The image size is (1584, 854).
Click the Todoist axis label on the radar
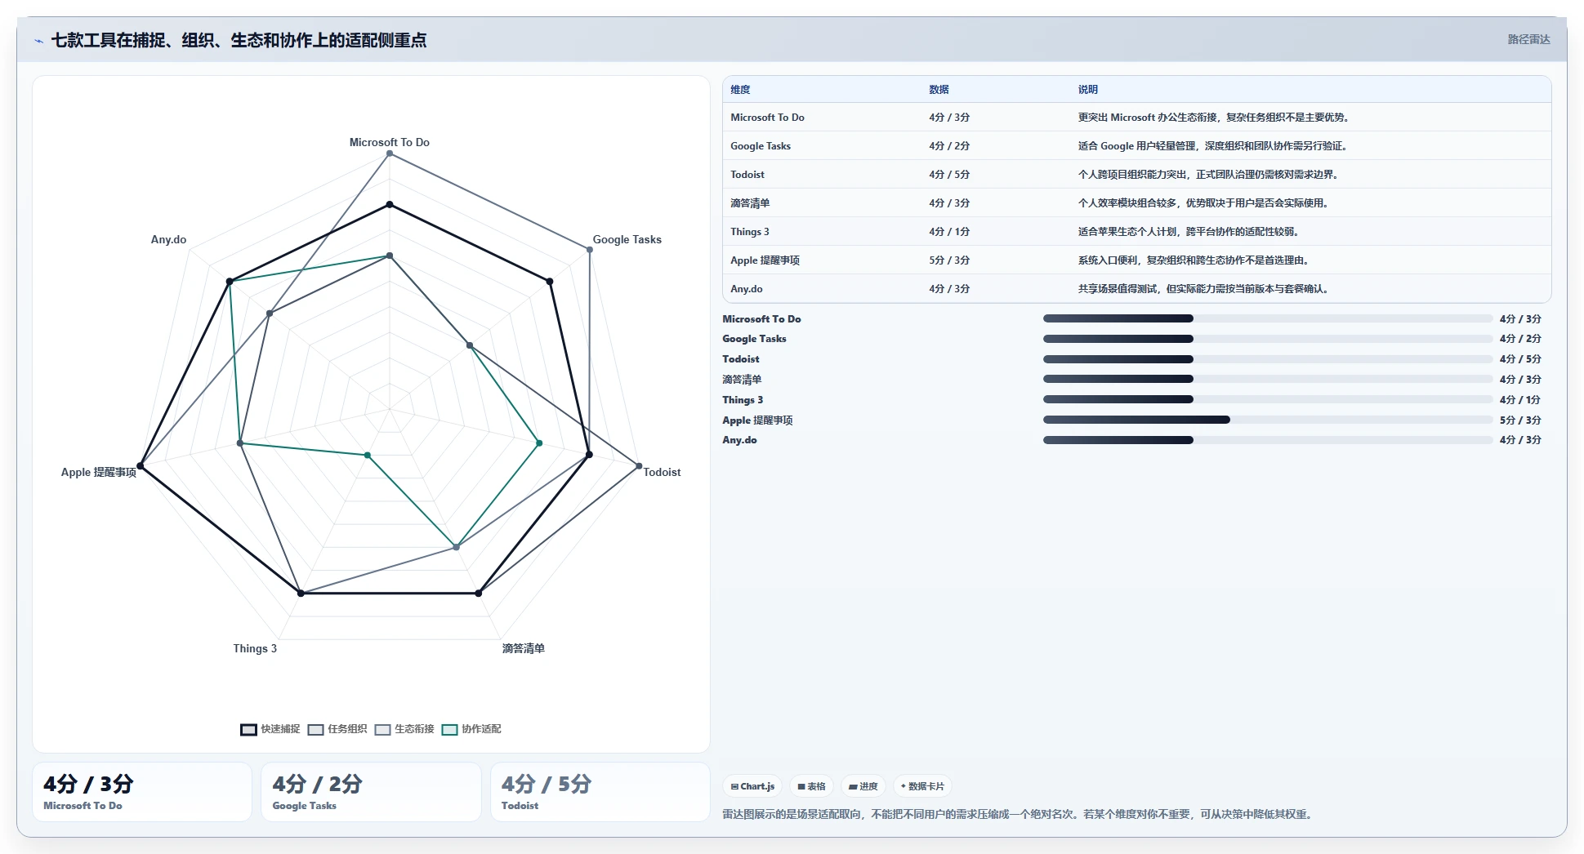[x=662, y=472]
